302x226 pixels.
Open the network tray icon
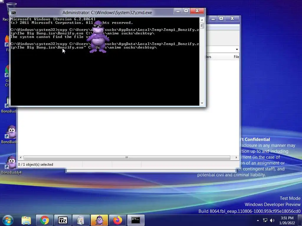pos(265,220)
